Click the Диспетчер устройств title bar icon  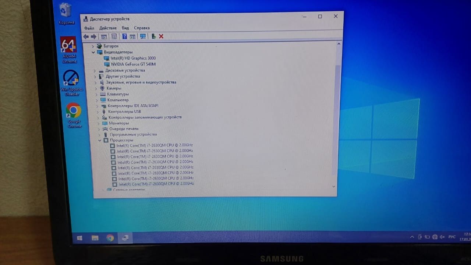pos(85,19)
